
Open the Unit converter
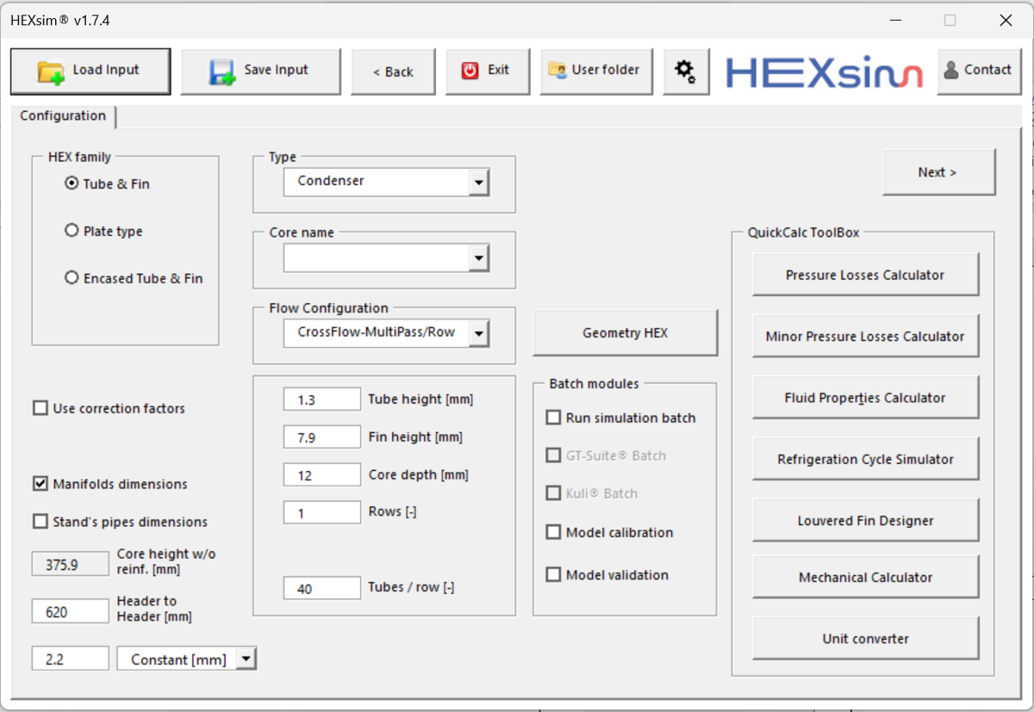click(865, 639)
